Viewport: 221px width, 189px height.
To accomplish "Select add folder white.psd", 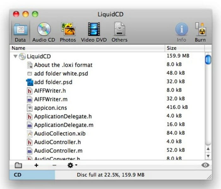I will click(x=107, y=74).
